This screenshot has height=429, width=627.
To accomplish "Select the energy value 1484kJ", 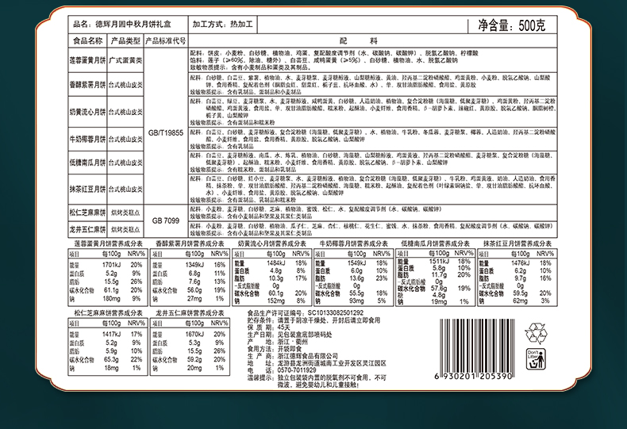I will pyautogui.click(x=276, y=262).
